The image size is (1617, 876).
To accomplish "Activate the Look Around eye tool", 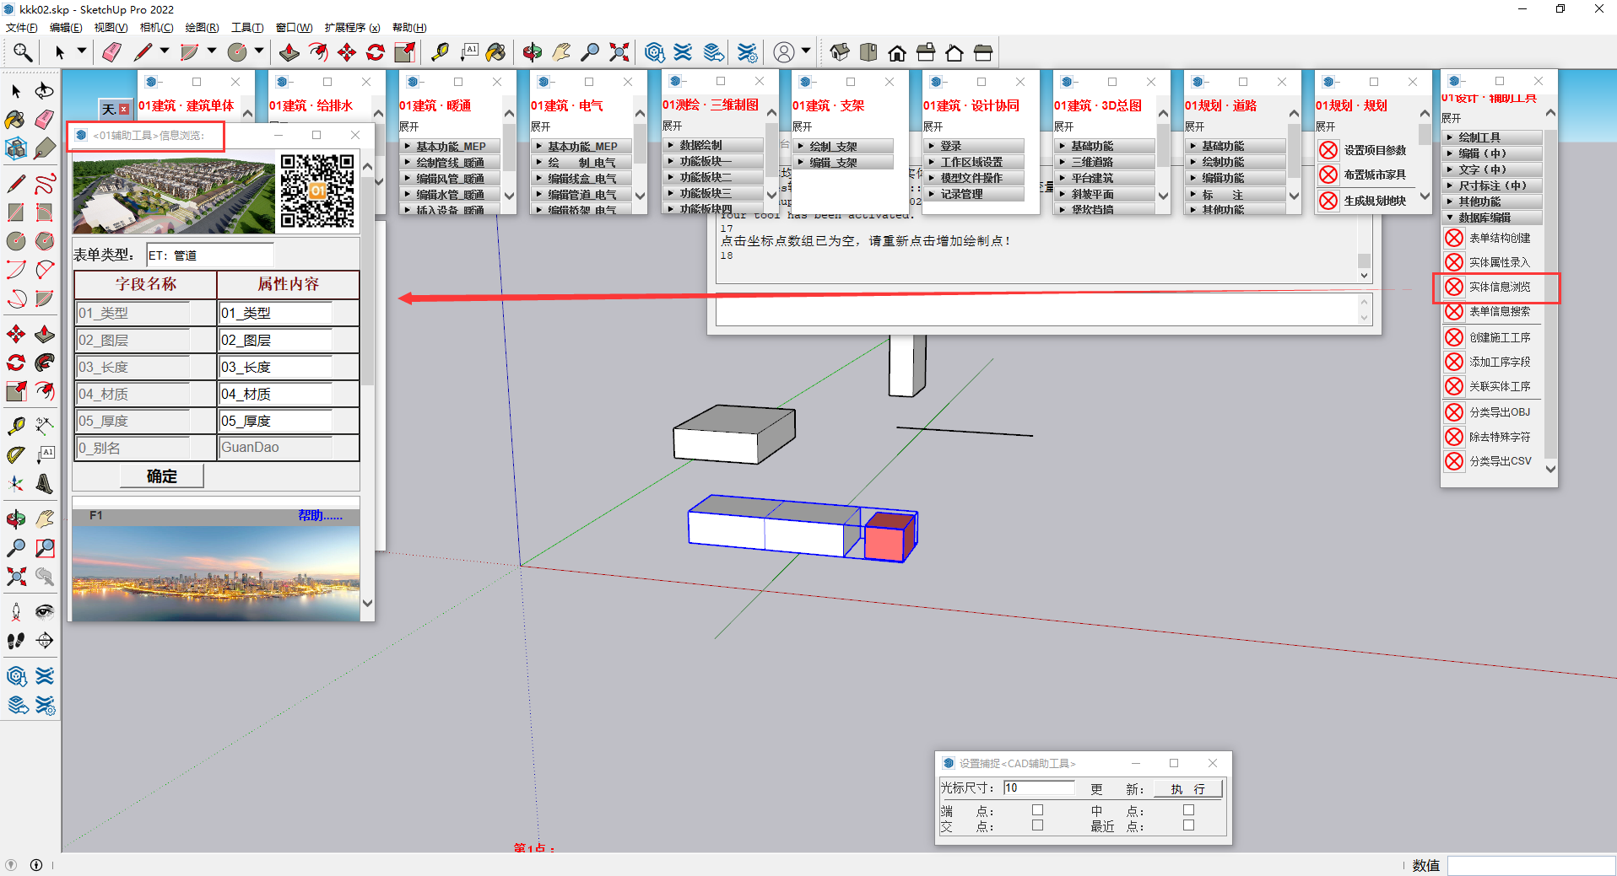I will (45, 612).
